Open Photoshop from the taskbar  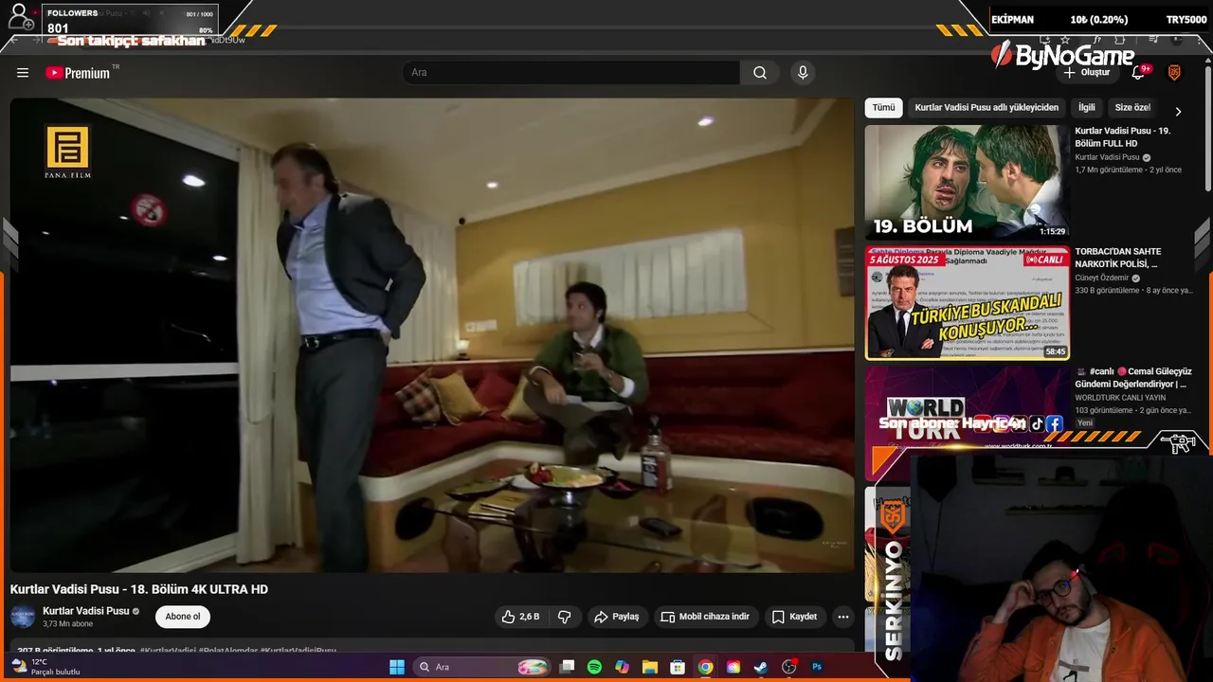coord(817,667)
